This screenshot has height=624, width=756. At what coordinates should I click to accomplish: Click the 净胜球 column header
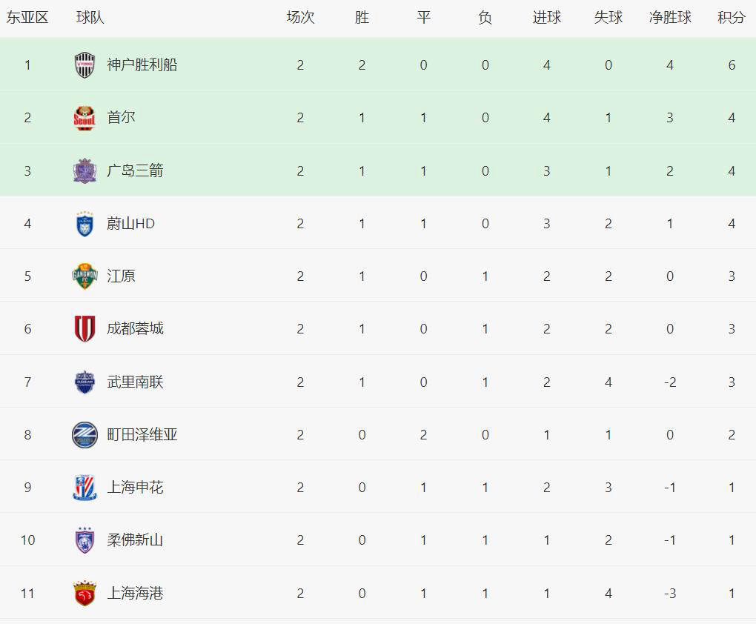(x=670, y=18)
